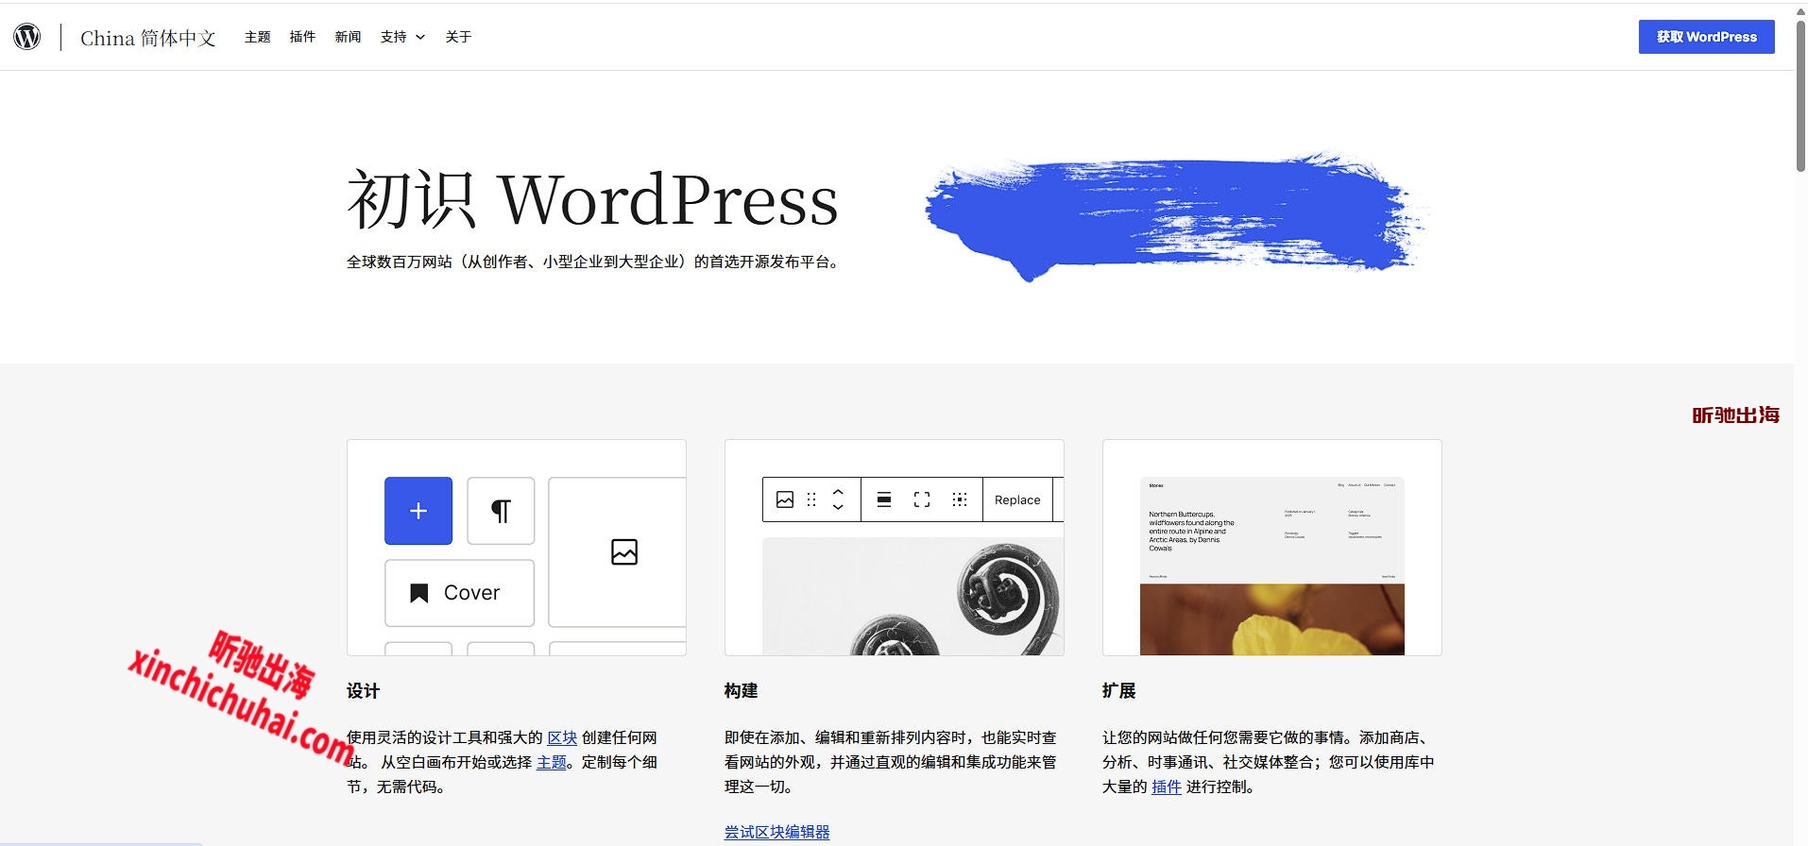Follow the 插件 link in the 扩展 paragraph

click(x=1167, y=787)
